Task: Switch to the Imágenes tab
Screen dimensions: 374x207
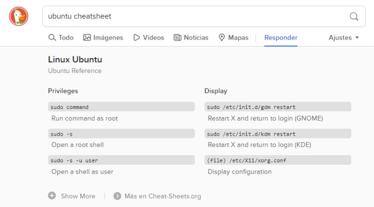Action: [104, 37]
